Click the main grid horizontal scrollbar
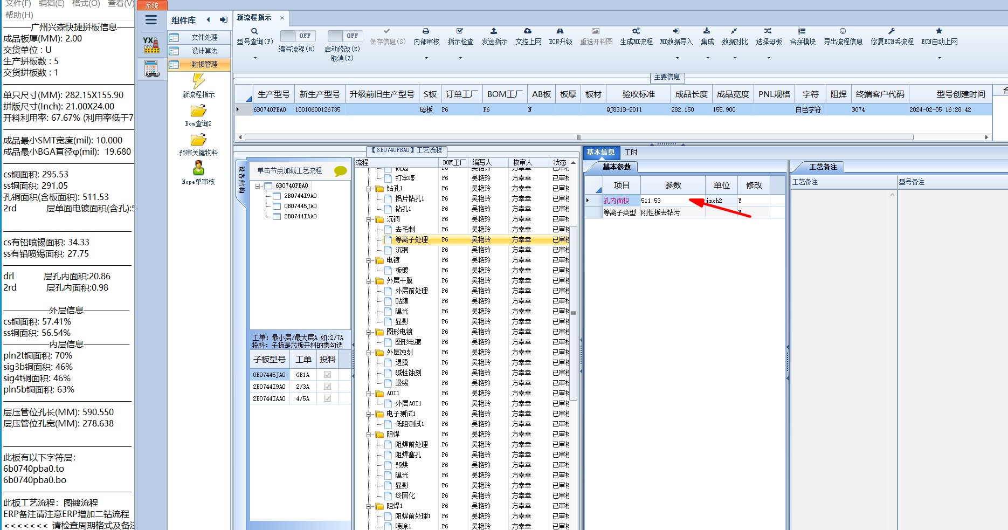Image resolution: width=1008 pixels, height=530 pixels. pos(579,137)
